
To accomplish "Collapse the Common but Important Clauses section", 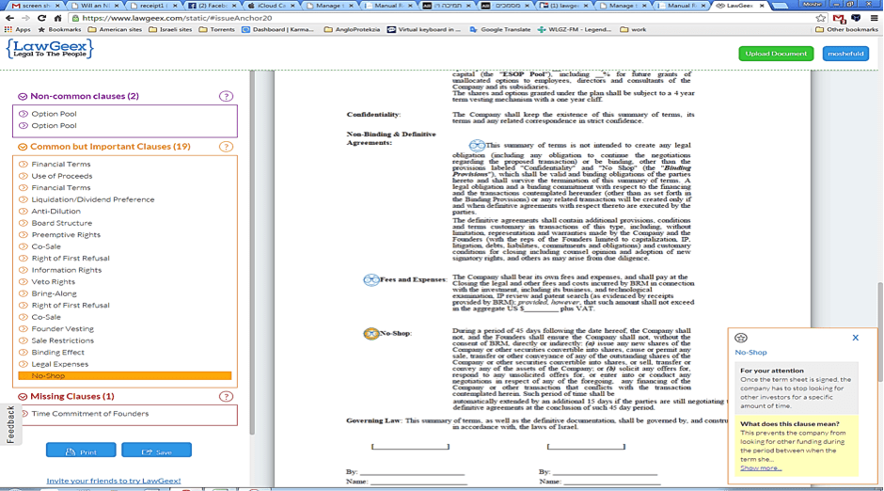I will click(x=23, y=147).
